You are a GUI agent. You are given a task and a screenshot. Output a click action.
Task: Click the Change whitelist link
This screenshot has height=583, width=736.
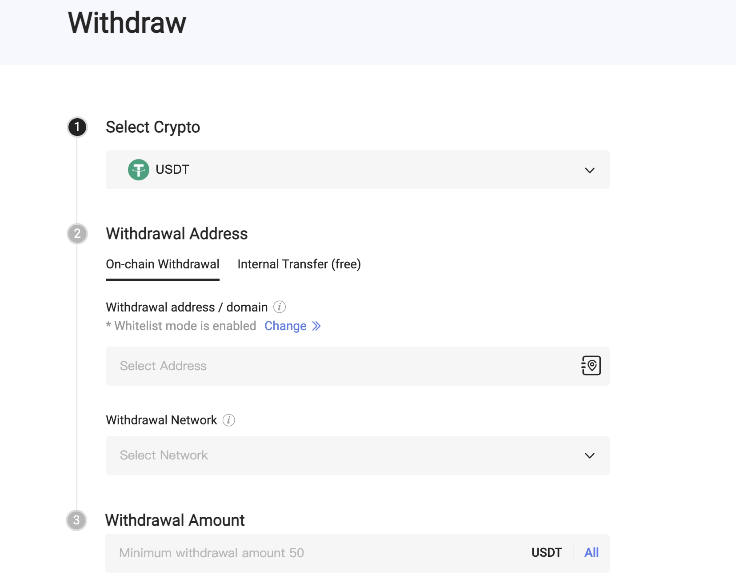point(285,326)
